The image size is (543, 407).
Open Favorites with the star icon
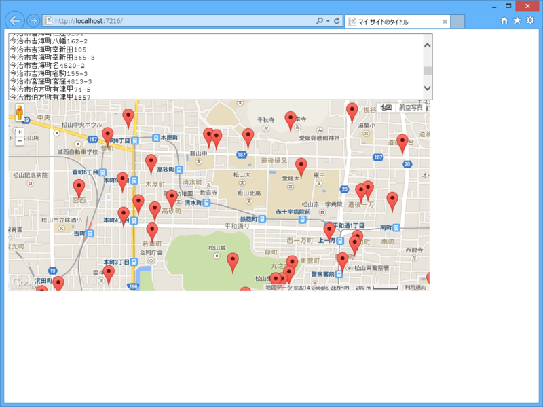(517, 20)
